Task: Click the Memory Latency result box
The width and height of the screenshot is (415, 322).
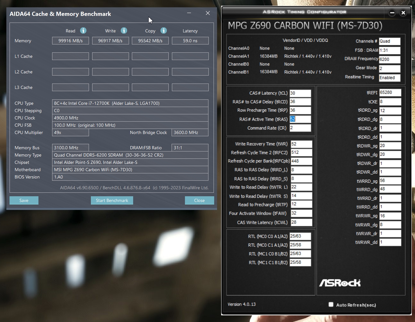Action: tap(190, 41)
